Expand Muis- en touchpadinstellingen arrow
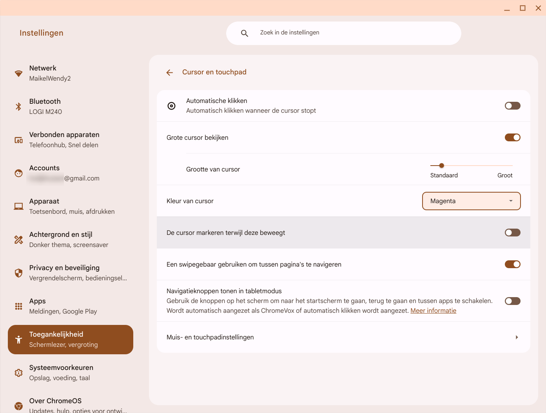The image size is (546, 413). pos(517,337)
